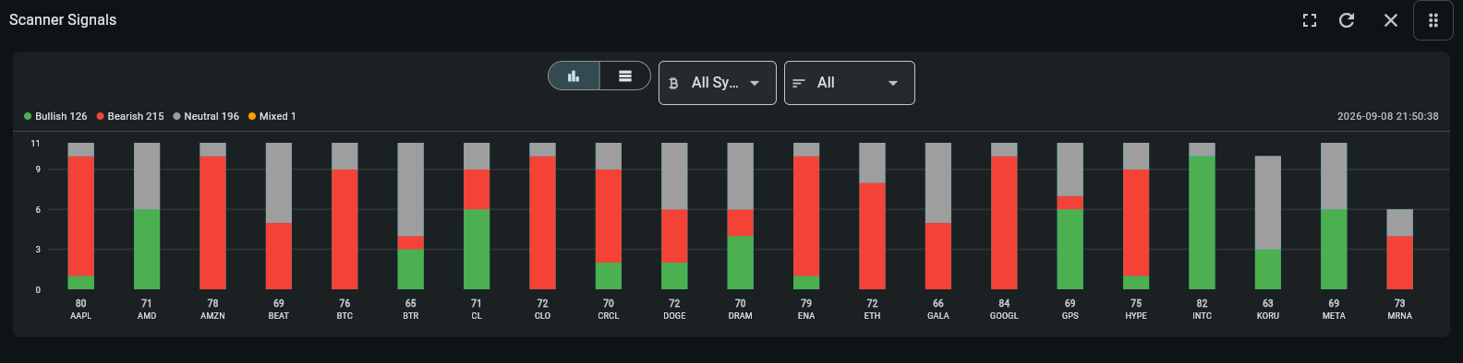This screenshot has width=1463, height=363.
Task: Toggle Bearish 215 legend item
Action: pyautogui.click(x=130, y=116)
